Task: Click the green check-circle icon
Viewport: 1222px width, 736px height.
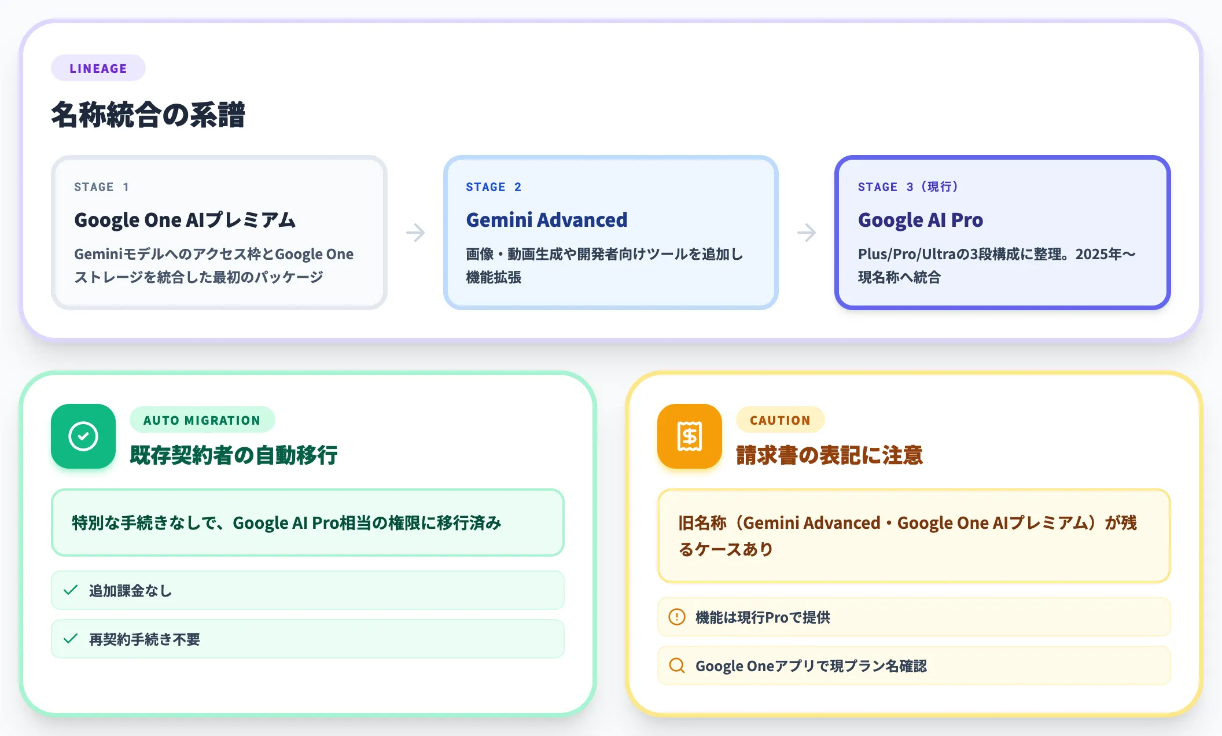Action: (83, 436)
